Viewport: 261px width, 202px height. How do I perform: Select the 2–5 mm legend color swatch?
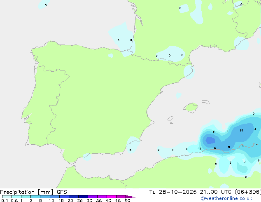[35, 197]
